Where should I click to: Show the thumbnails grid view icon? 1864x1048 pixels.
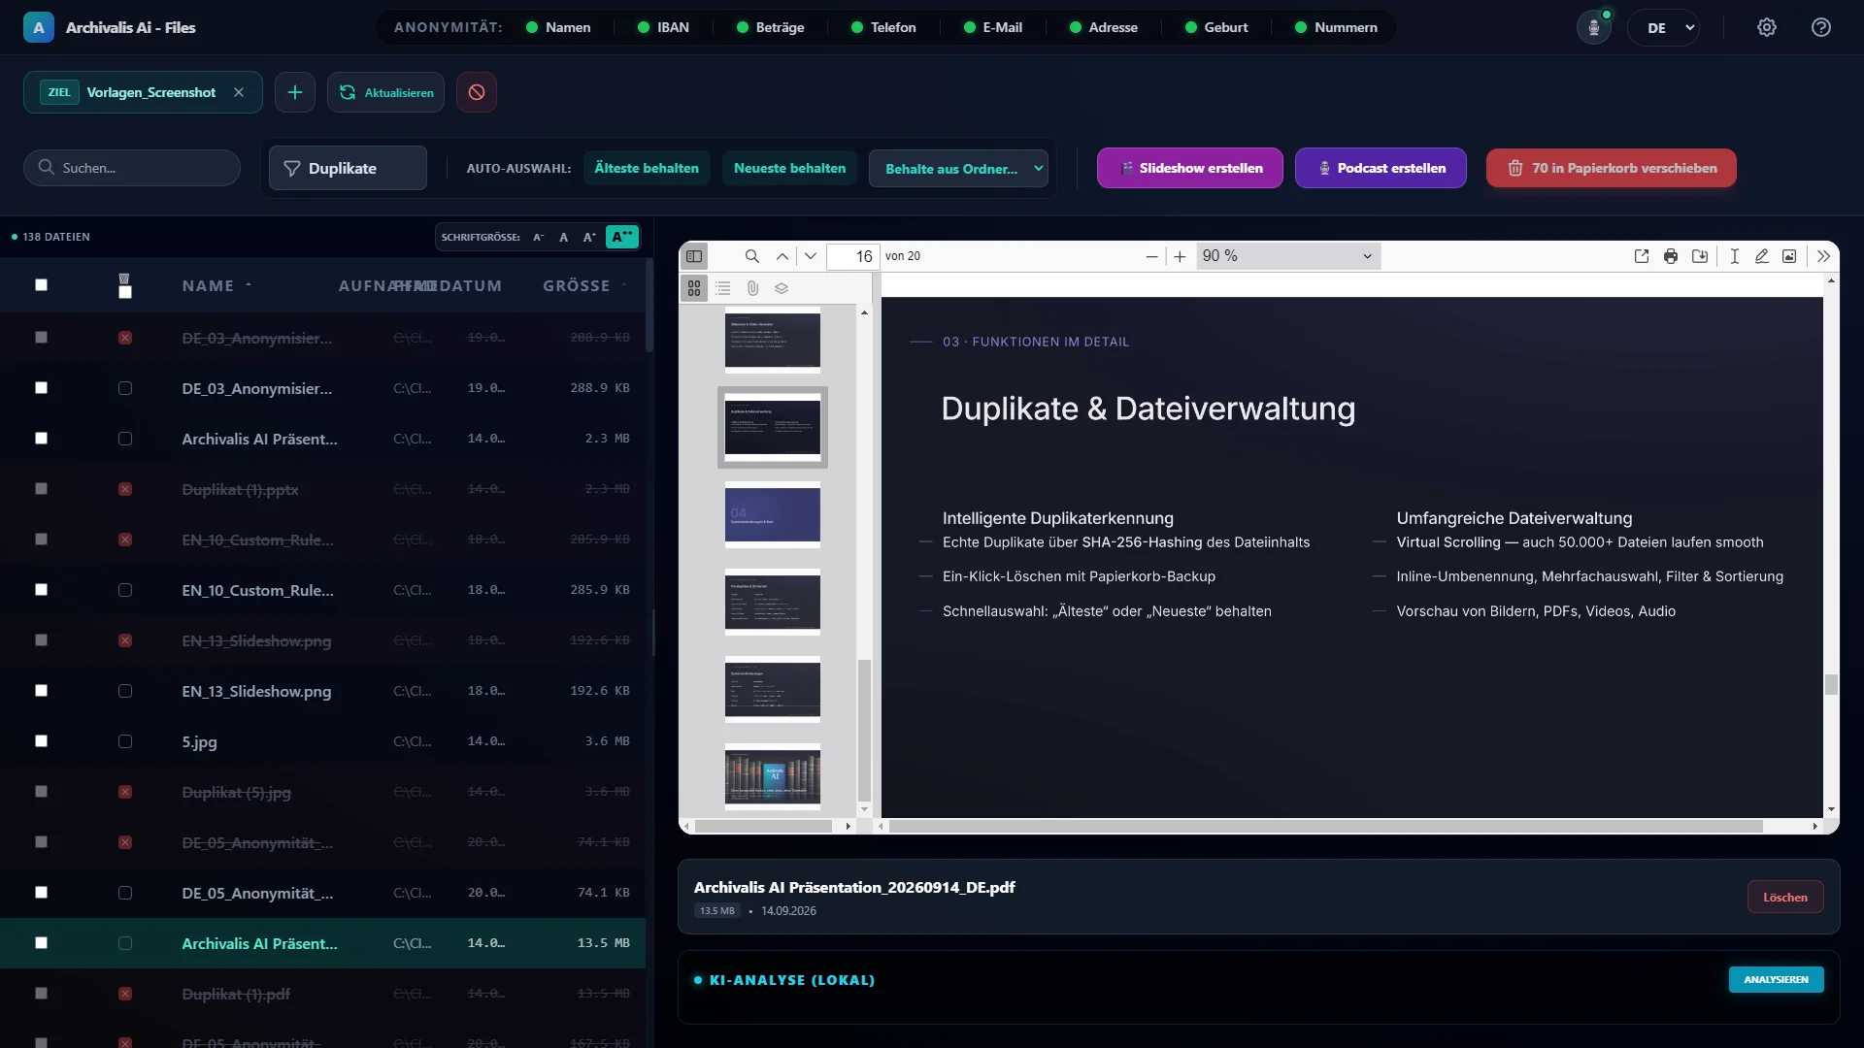[694, 288]
